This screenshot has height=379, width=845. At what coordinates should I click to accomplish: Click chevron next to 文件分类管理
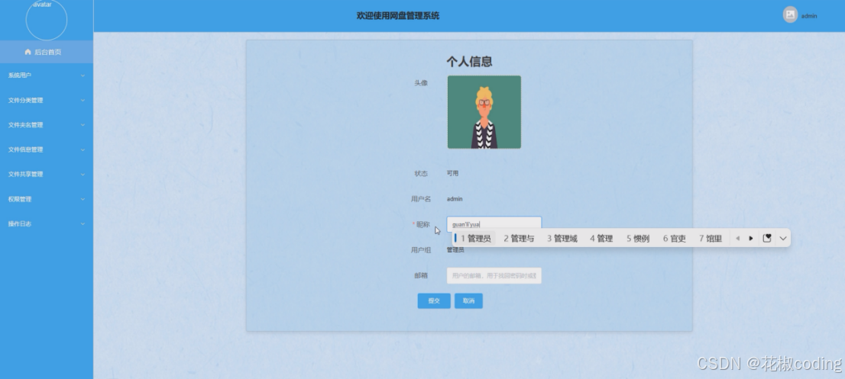click(x=83, y=101)
